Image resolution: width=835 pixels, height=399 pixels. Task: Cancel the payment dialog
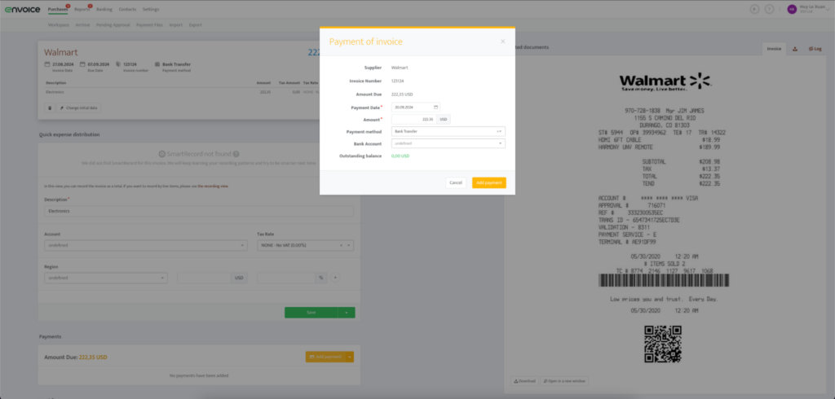(x=456, y=182)
